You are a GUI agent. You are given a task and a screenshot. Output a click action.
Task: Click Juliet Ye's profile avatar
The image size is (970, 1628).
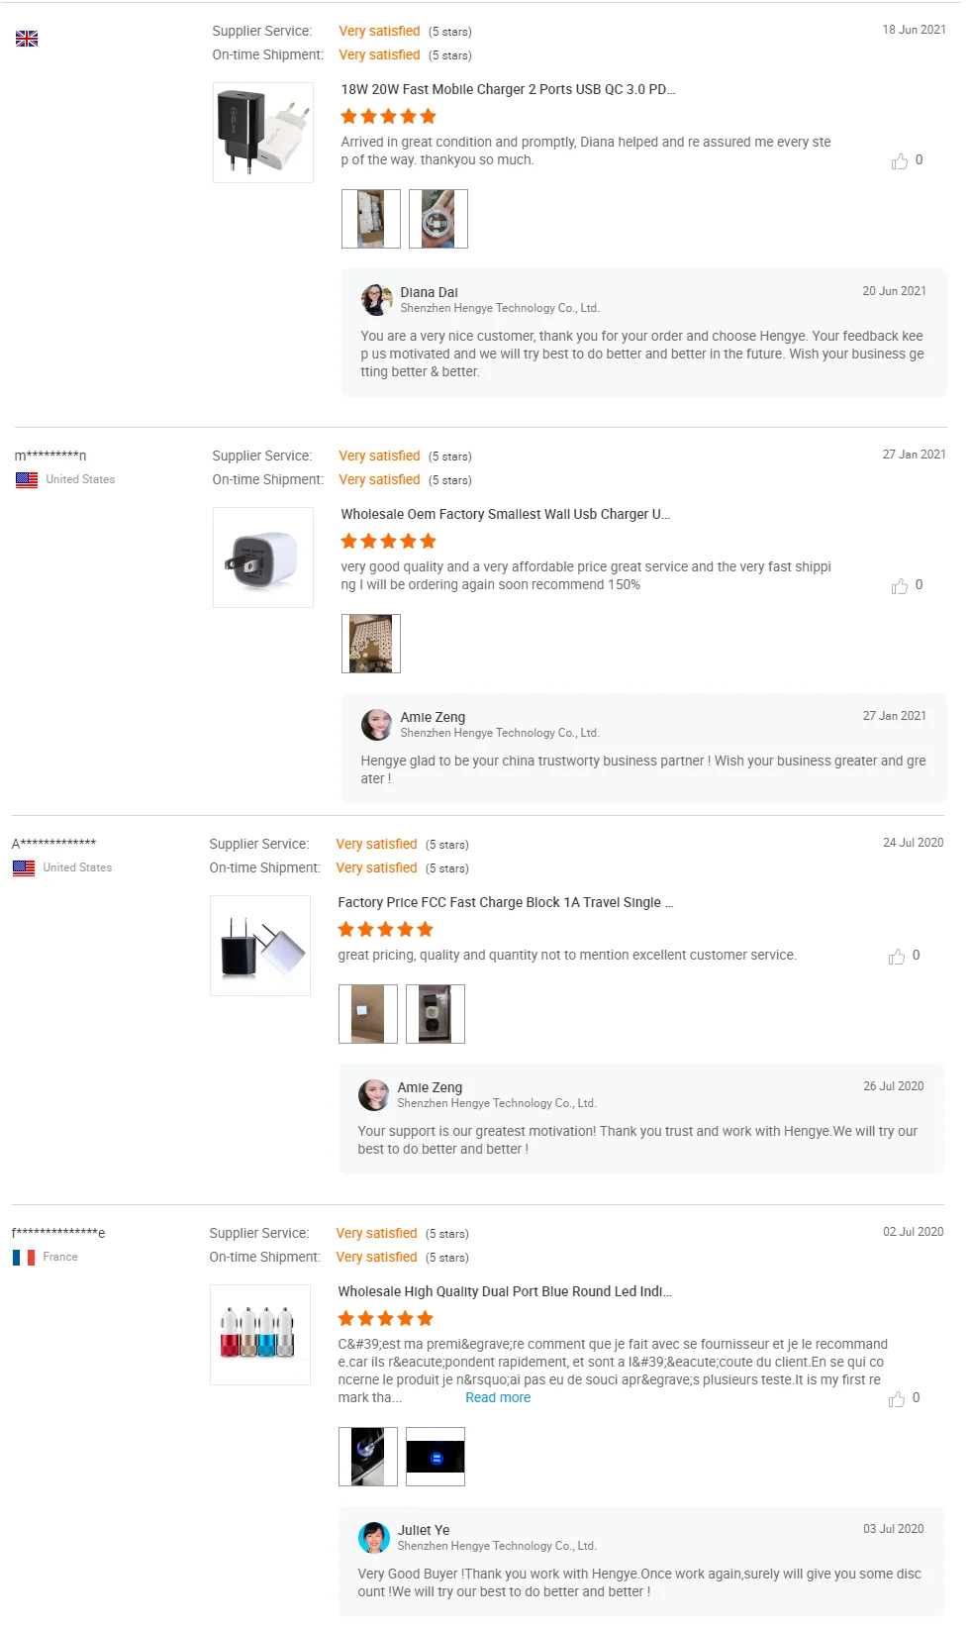[373, 1538]
